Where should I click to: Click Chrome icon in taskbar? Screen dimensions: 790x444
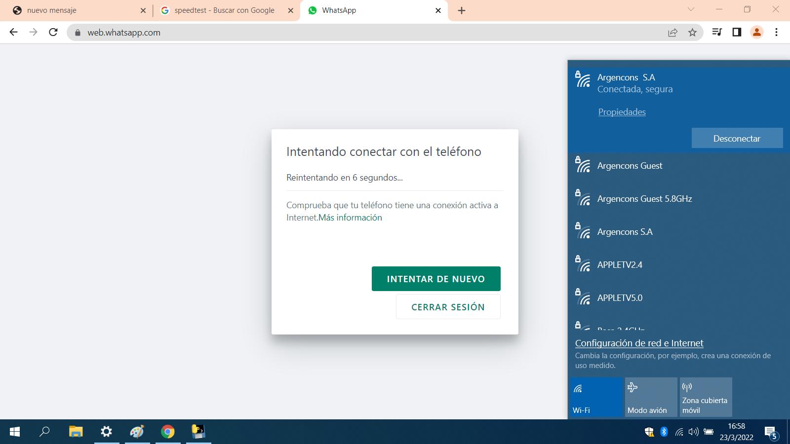pyautogui.click(x=167, y=432)
